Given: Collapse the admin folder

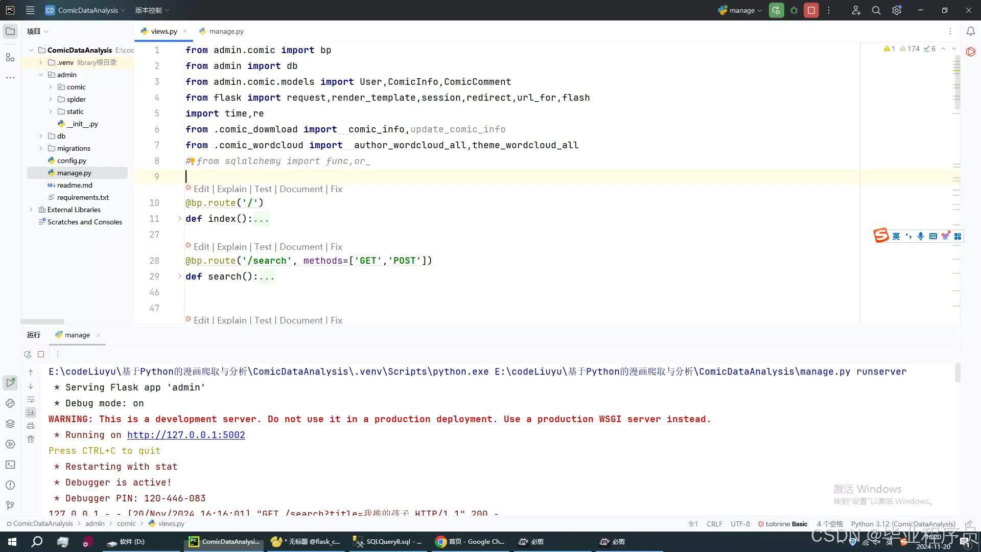Looking at the screenshot, I should pyautogui.click(x=41, y=75).
